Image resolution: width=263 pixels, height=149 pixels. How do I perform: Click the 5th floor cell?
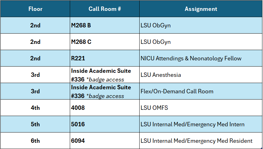click(35, 124)
